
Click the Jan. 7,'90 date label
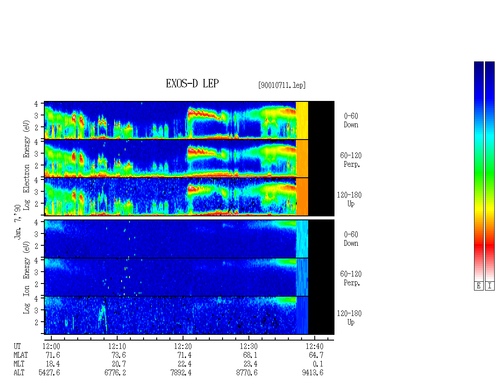[18, 222]
